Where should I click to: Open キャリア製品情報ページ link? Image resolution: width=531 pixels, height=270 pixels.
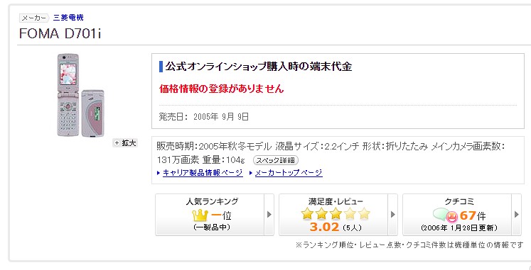pyautogui.click(x=203, y=173)
